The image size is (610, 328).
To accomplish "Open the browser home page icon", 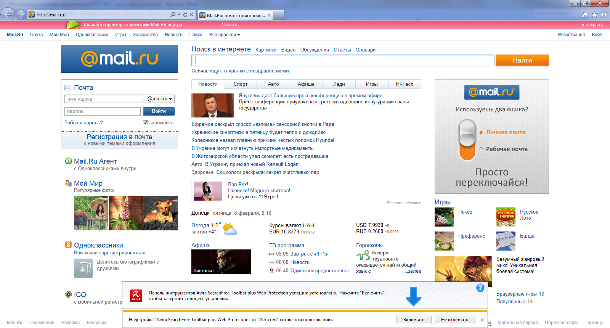I will [x=585, y=14].
